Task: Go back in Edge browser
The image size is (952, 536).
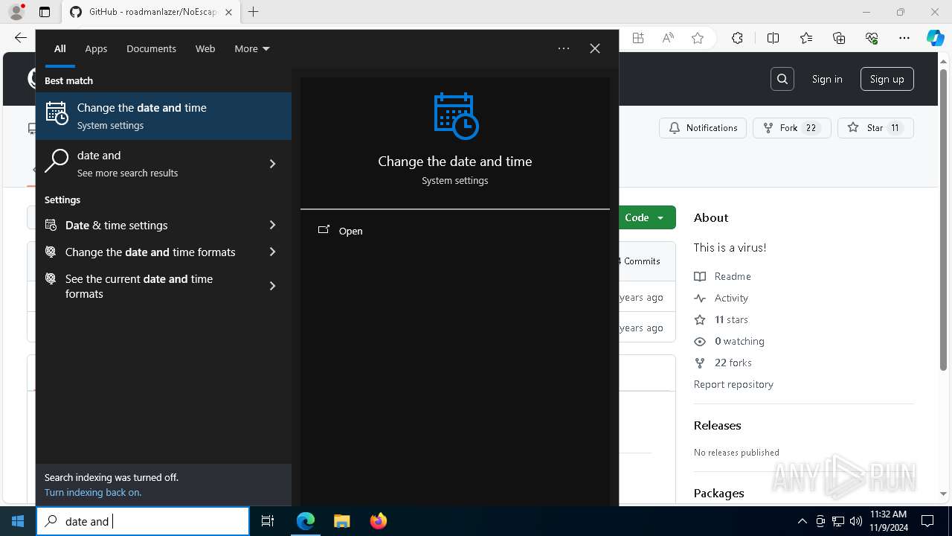Action: pos(21,38)
